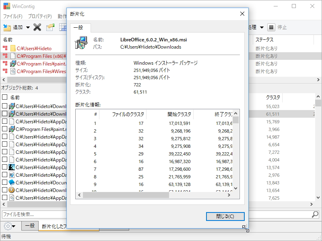The width and height of the screenshot is (322, 241).
Task: Click the fragment list horizontal scroll right arrow
Action: pos(229,195)
